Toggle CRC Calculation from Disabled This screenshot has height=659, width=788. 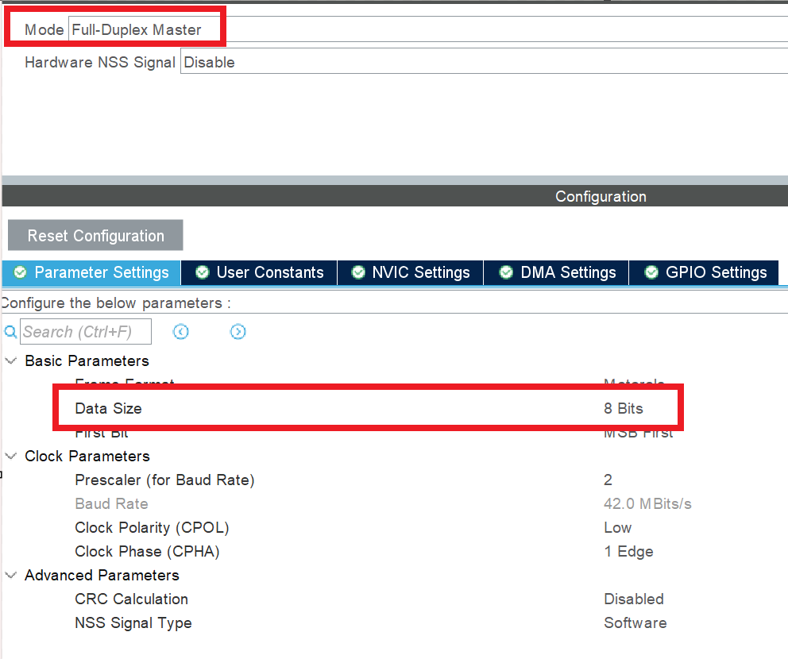tap(634, 599)
